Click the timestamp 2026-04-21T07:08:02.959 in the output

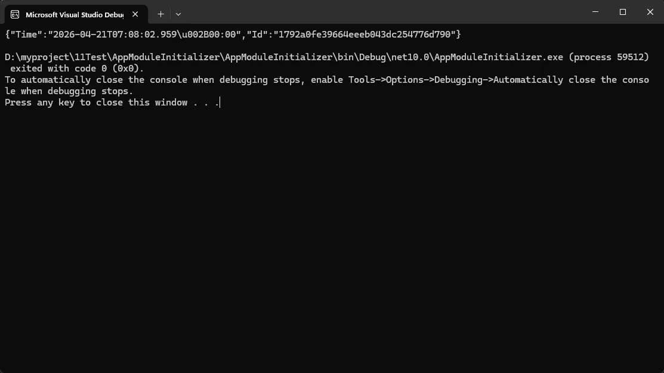(115, 34)
